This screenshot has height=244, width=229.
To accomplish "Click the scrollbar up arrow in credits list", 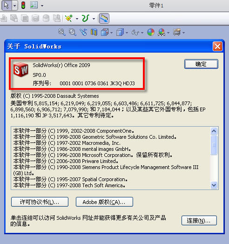I will (x=214, y=131).
